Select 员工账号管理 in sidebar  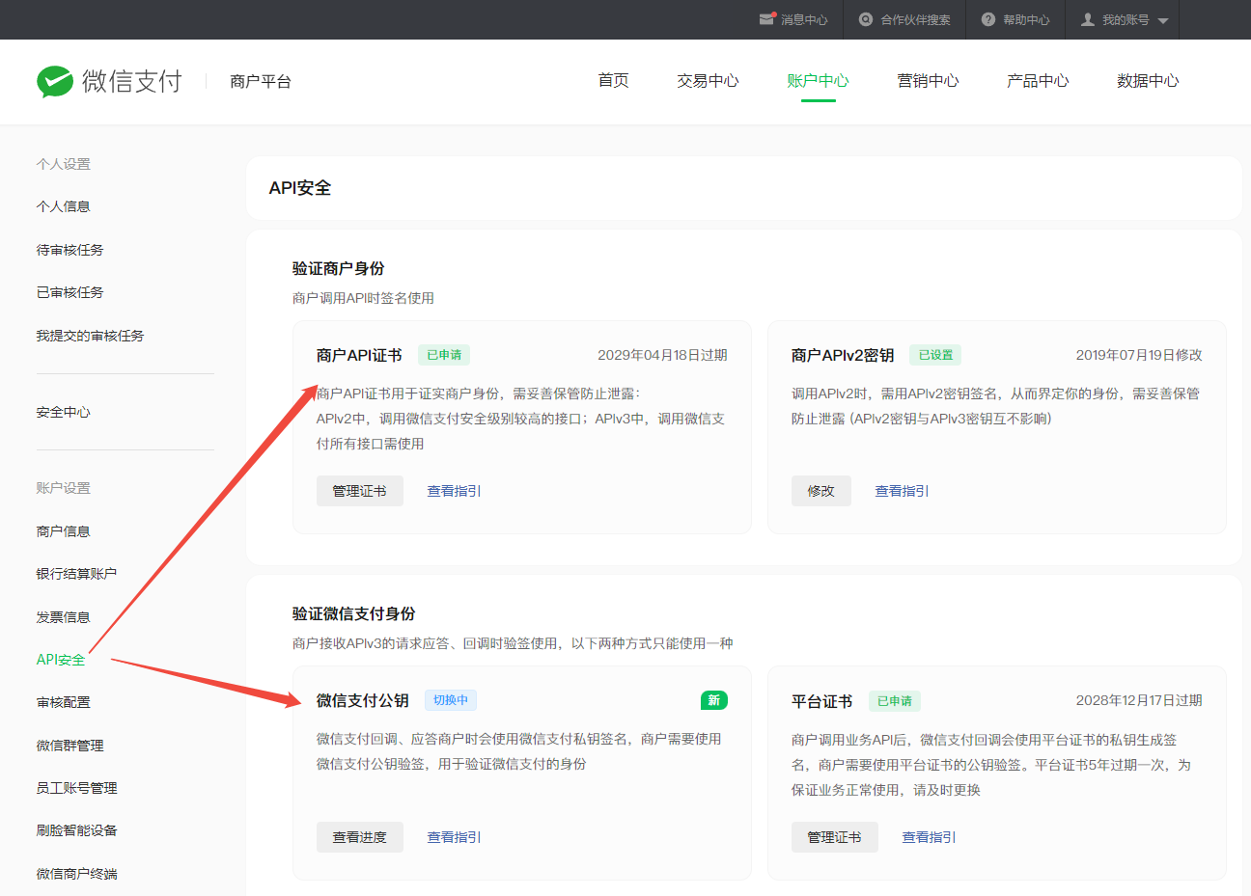pyautogui.click(x=77, y=788)
